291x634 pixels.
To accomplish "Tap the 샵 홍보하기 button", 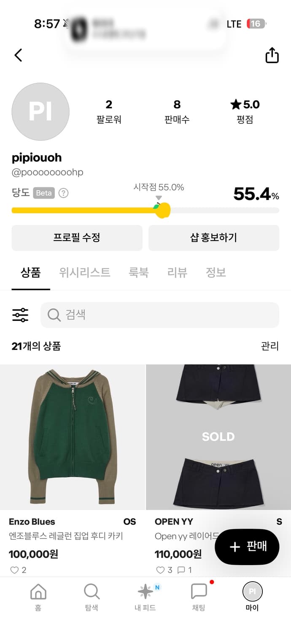I will click(x=213, y=238).
